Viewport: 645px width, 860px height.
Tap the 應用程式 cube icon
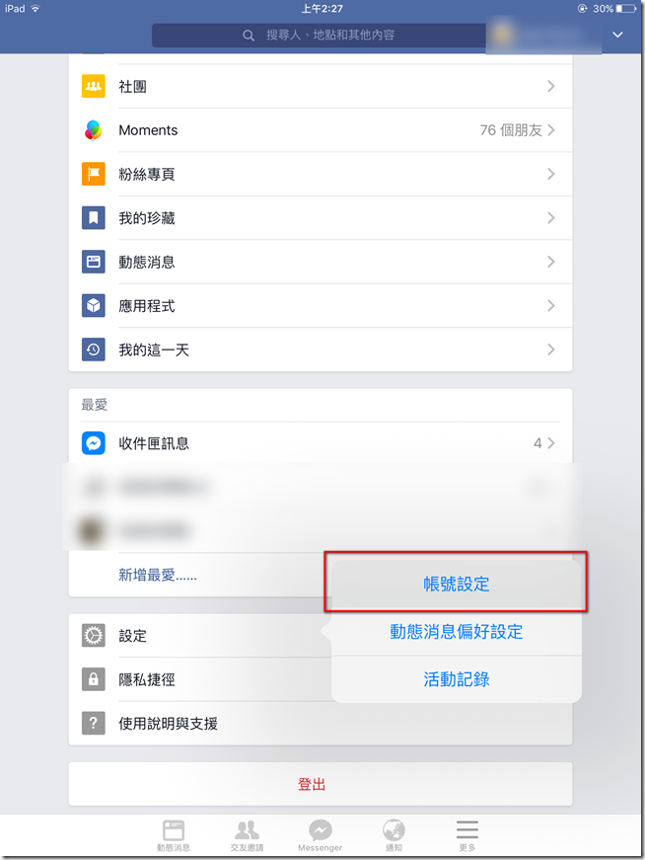click(x=93, y=305)
